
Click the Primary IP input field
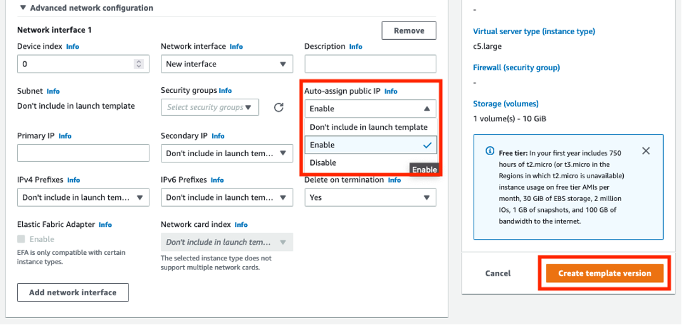pos(83,153)
